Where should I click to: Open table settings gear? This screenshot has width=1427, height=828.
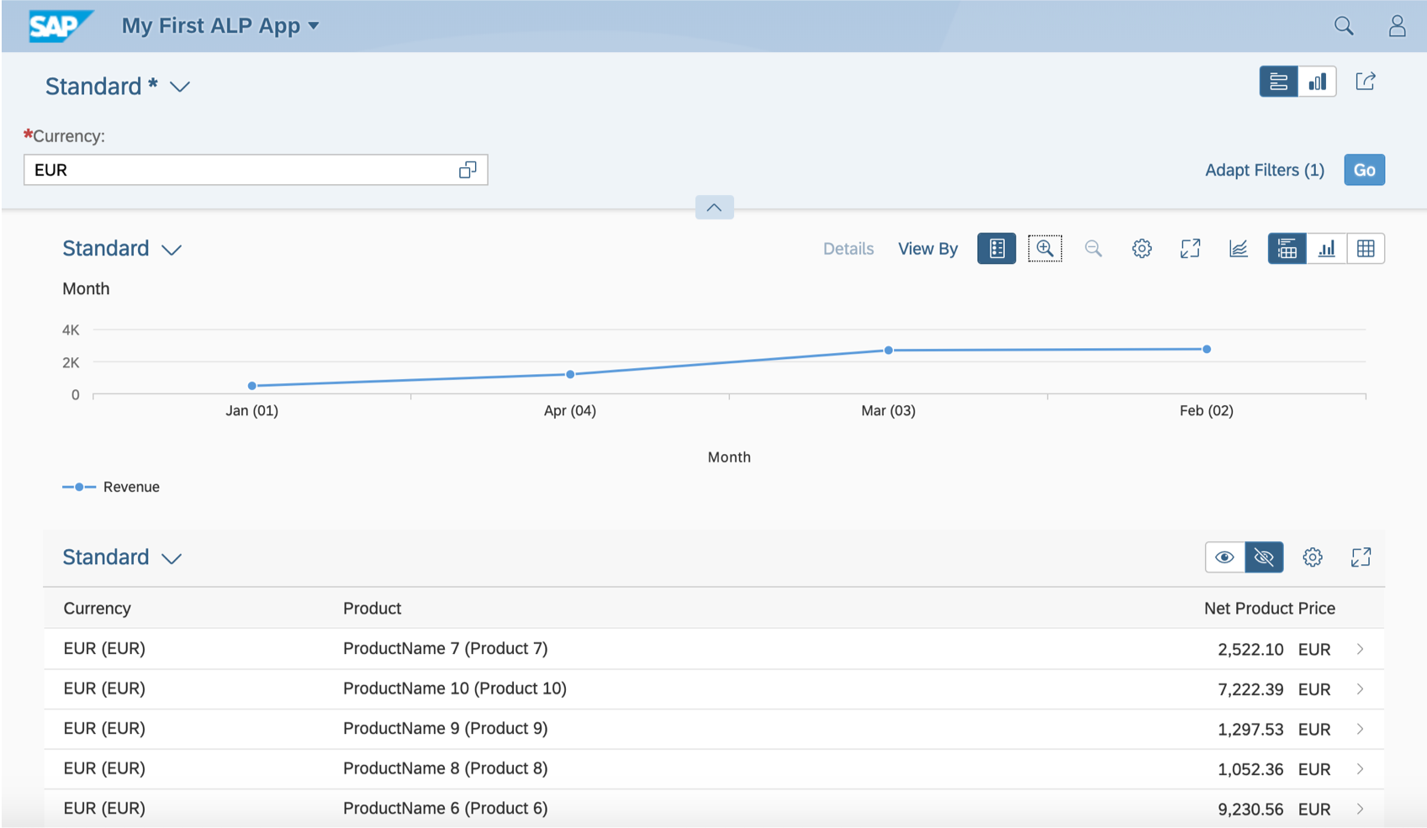[x=1313, y=557]
